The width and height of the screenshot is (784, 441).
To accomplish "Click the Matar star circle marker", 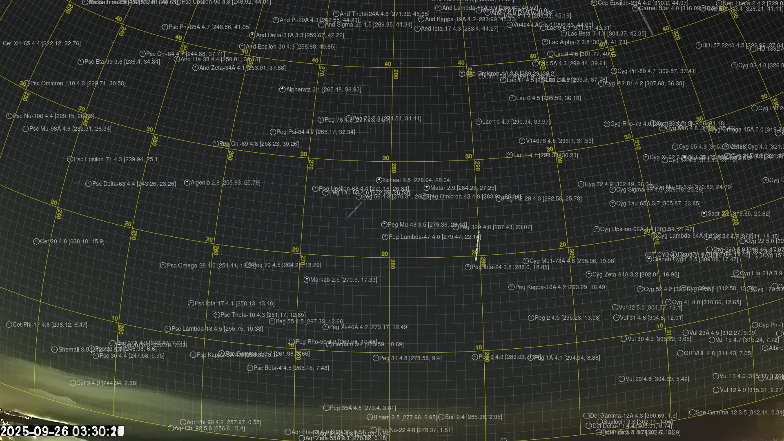I will click(427, 188).
